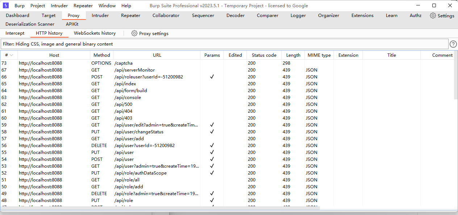Sort by the Host column header
The image size is (458, 215).
pos(54,55)
